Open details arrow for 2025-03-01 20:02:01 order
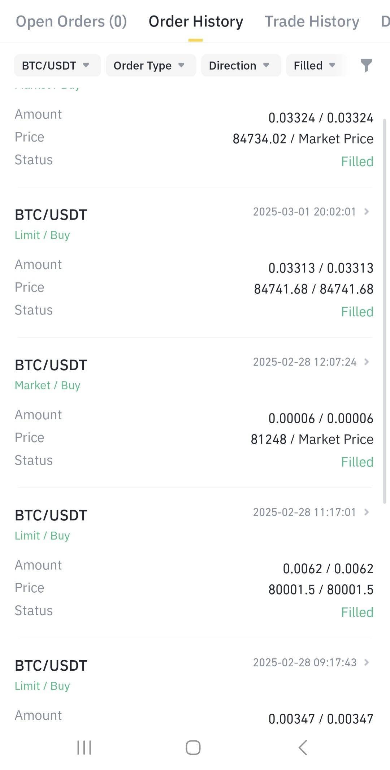 pyautogui.click(x=367, y=212)
